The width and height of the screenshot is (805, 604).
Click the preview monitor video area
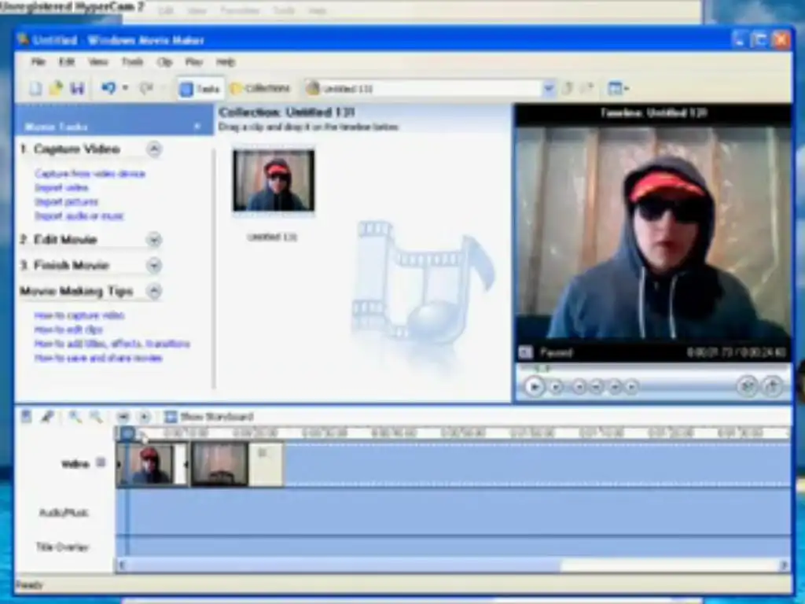652,234
